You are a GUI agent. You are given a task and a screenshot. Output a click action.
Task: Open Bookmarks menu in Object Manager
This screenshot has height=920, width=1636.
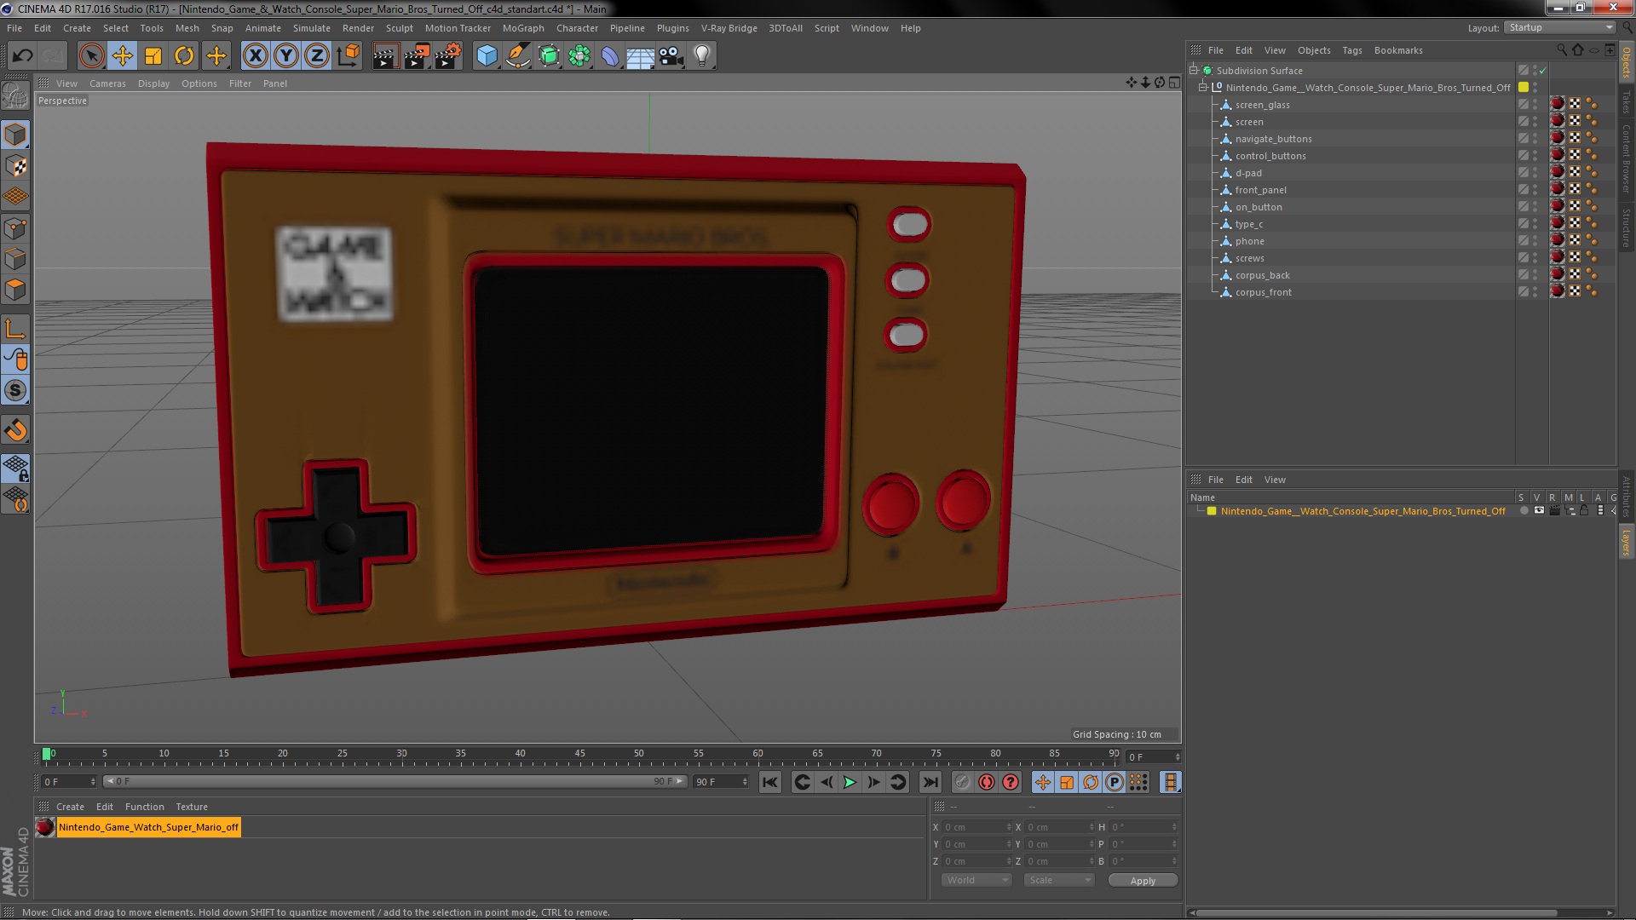coord(1398,50)
